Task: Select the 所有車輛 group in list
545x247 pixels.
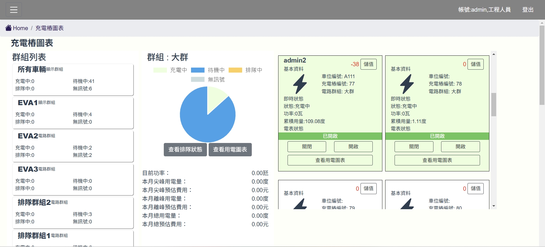Action: (73, 80)
